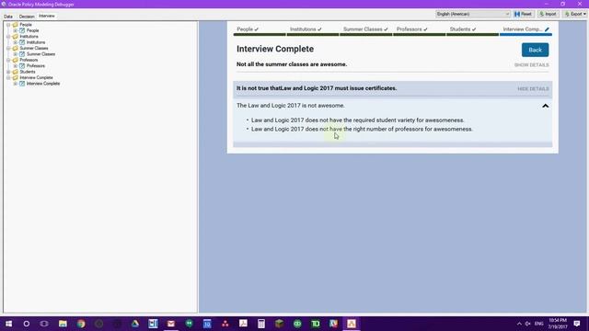Click the People folder icon in tree

[x=15, y=25]
